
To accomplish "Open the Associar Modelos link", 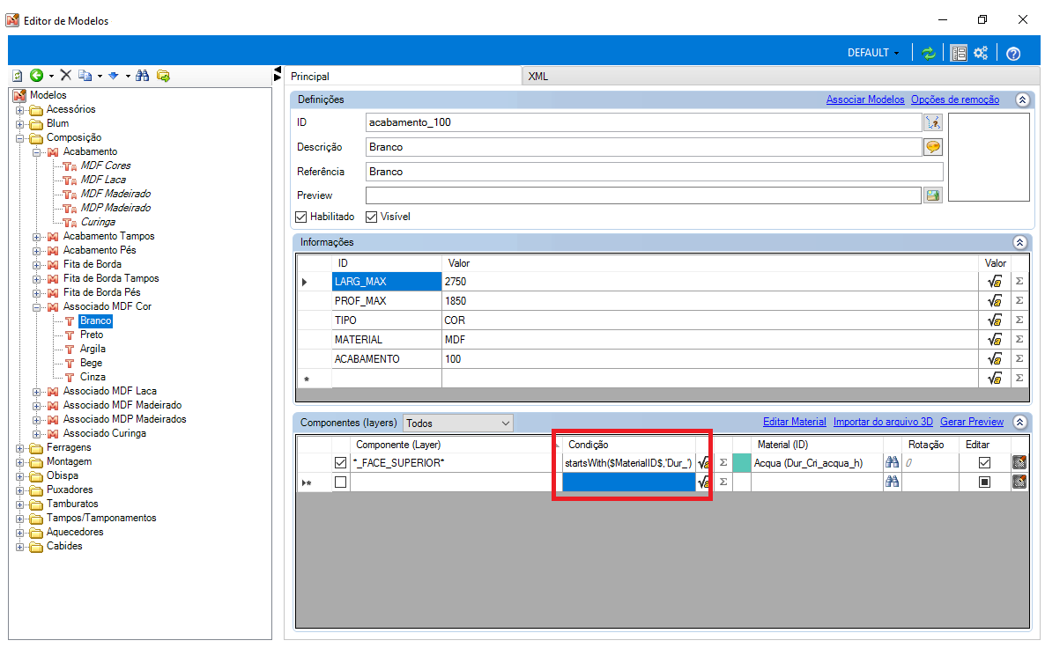I will point(865,99).
